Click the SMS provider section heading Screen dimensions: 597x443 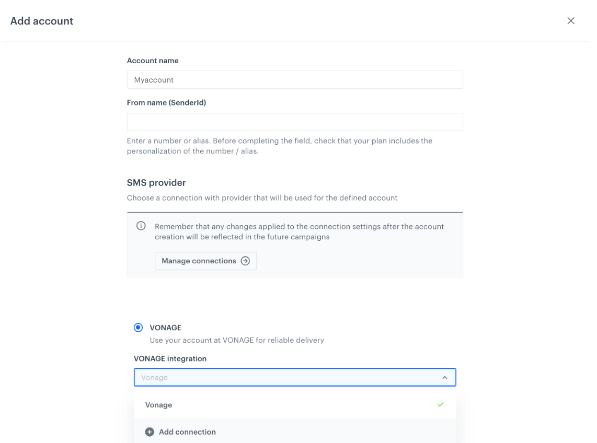tap(156, 182)
